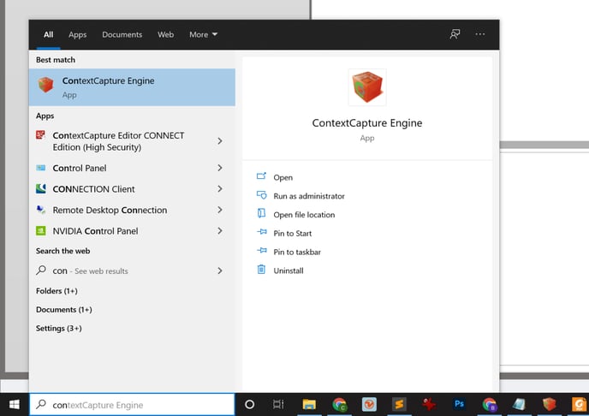
Task: Expand the NVIDIA Control Panel chevron
Action: coord(220,231)
